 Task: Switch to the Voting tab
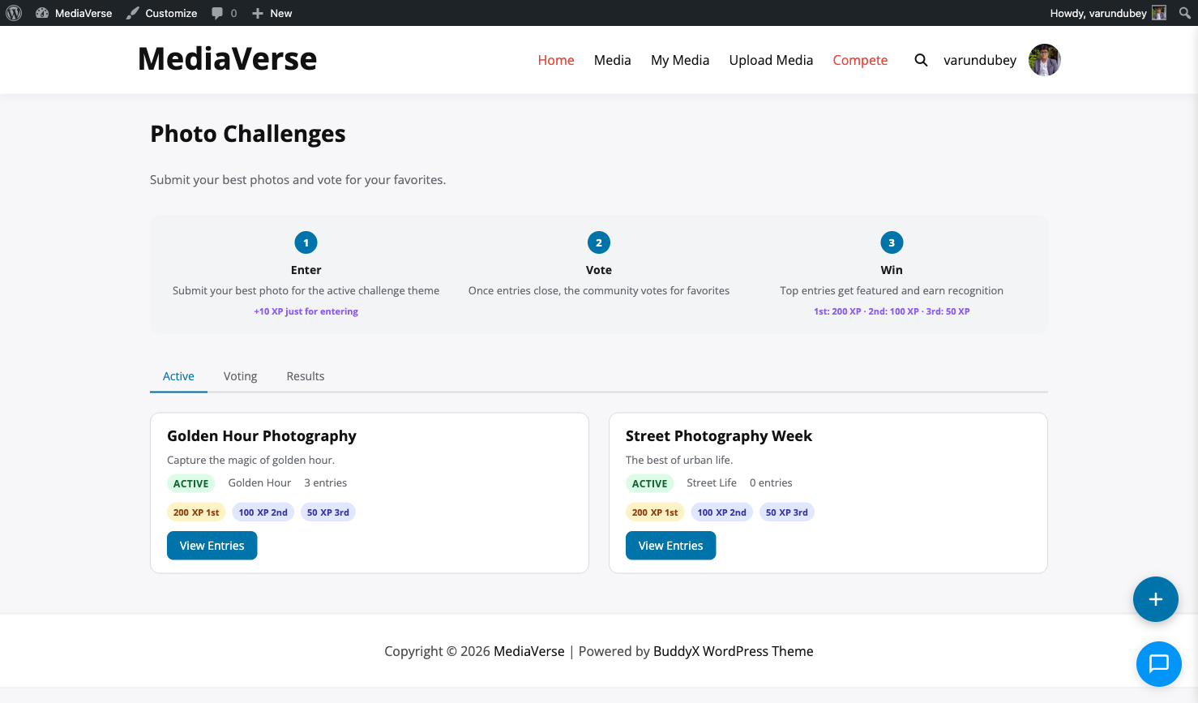coord(240,375)
